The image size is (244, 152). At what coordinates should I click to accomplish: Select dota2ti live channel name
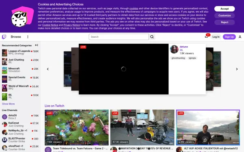tap(13, 115)
